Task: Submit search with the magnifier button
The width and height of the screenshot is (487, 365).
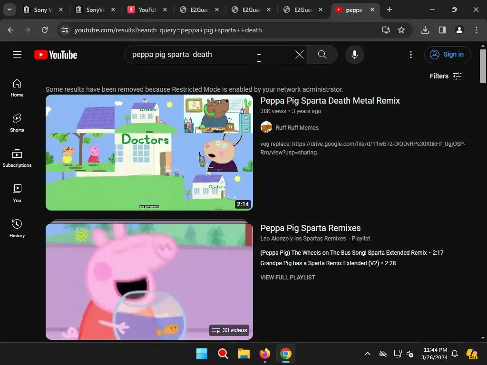Action: (322, 55)
